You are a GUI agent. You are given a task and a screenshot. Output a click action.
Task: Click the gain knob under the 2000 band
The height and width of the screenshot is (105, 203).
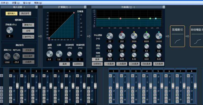click(x=134, y=46)
